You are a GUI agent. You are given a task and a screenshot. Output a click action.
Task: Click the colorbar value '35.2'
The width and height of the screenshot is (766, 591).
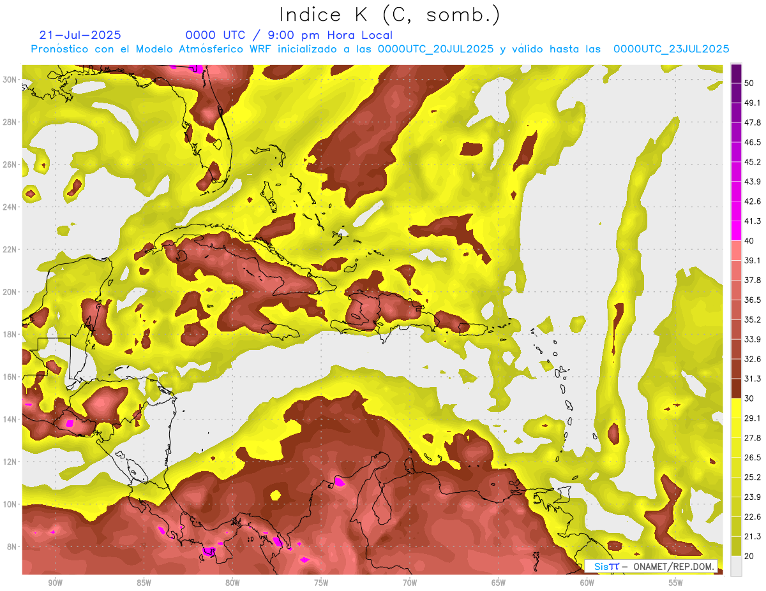click(x=753, y=319)
